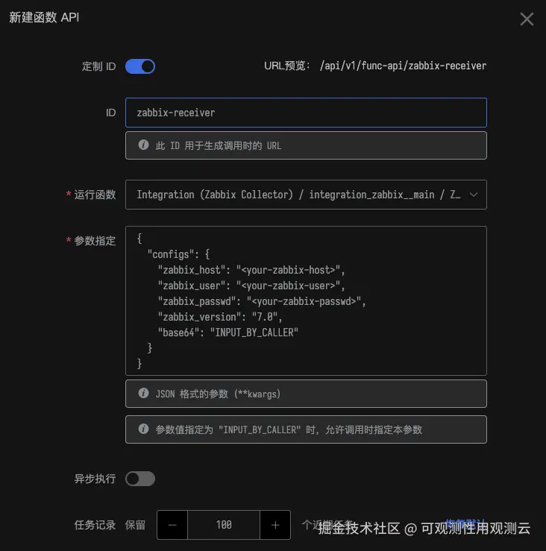Click the 新建函数 API dialog title
The height and width of the screenshot is (551, 546).
pos(44,17)
